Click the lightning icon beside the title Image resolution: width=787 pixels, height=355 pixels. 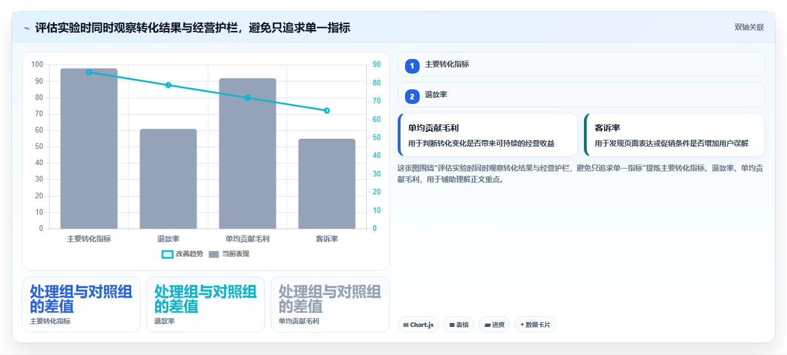(26, 28)
